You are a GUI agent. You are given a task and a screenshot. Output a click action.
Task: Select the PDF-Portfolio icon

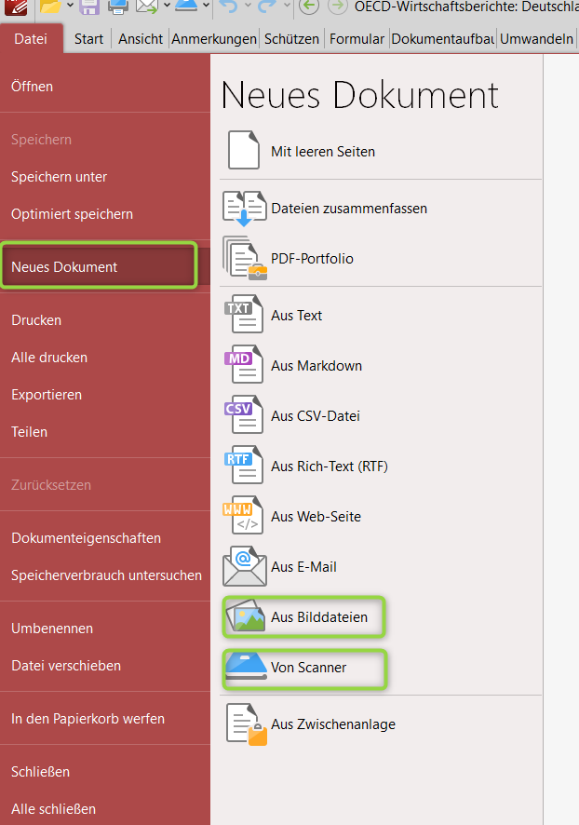click(244, 259)
